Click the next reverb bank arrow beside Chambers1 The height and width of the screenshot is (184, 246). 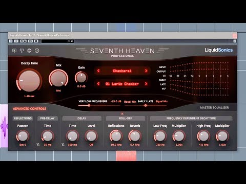(x=146, y=71)
